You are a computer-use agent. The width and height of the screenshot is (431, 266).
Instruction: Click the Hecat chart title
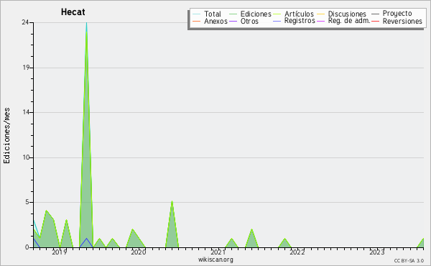coord(73,12)
